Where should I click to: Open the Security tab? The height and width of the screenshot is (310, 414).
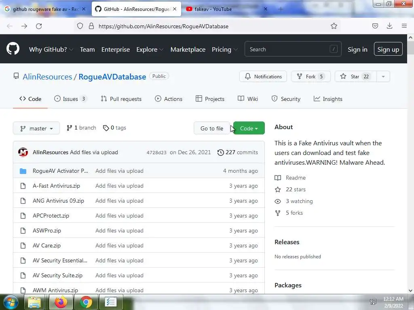tap(286, 99)
